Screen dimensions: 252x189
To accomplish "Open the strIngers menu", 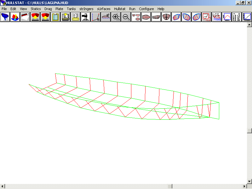I will [x=86, y=9].
